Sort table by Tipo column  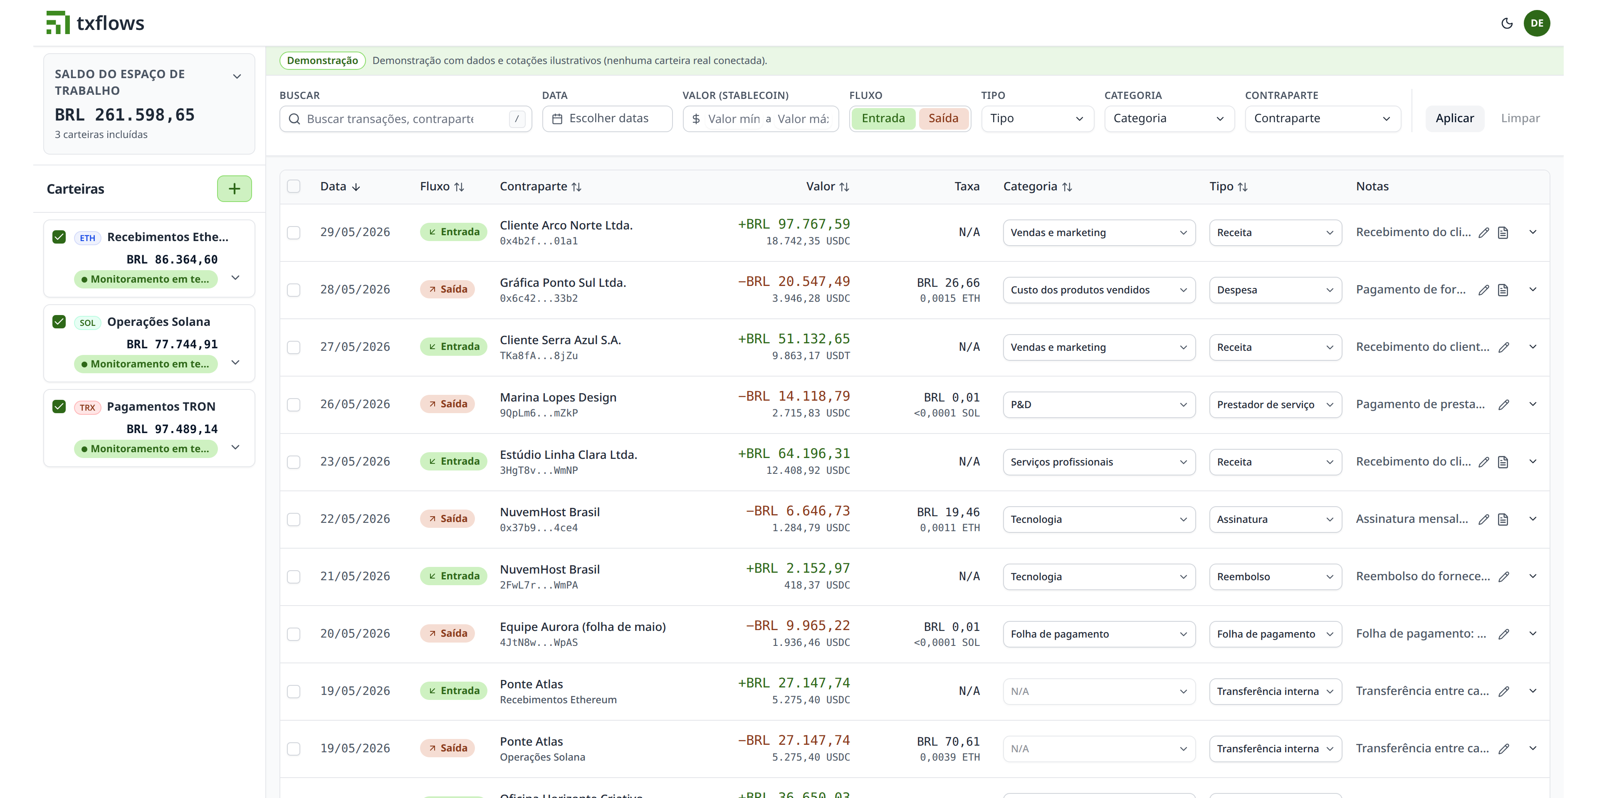tap(1228, 187)
